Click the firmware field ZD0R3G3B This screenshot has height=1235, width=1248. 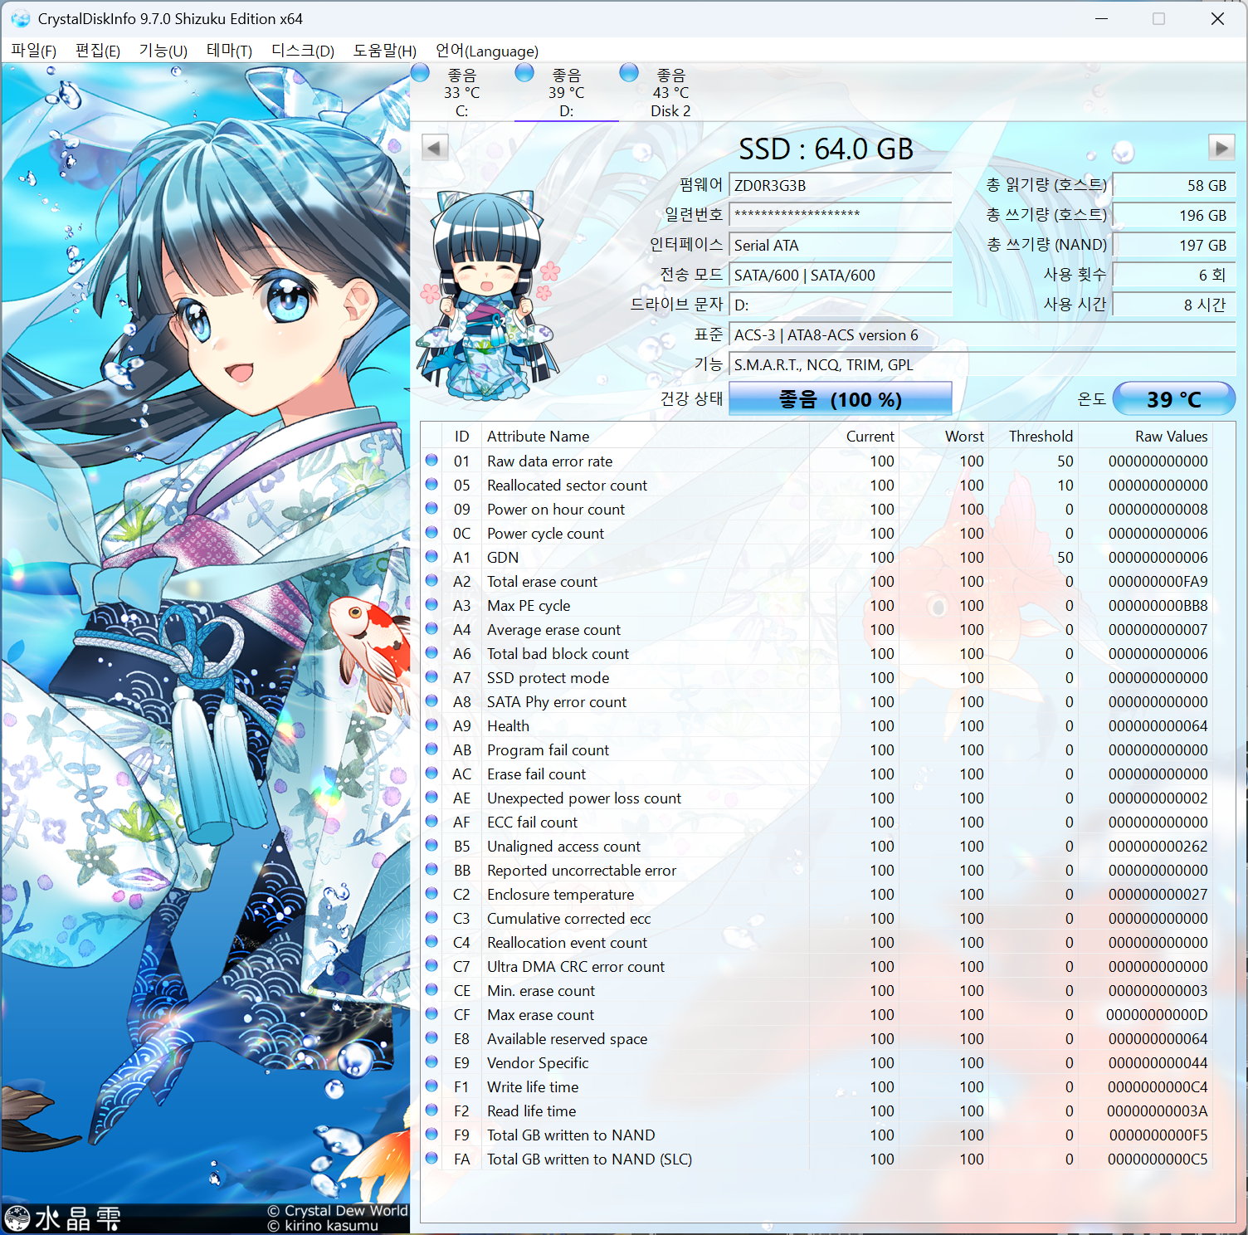(x=840, y=186)
